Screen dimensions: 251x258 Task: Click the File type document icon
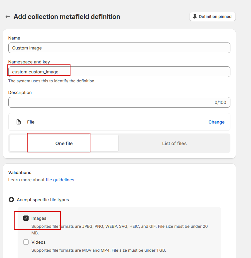click(19, 122)
